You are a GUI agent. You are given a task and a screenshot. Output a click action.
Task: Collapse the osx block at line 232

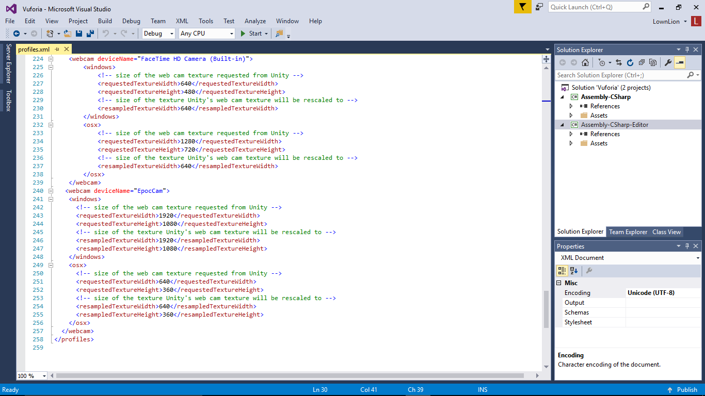coord(51,125)
